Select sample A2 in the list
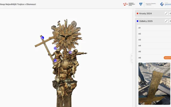 [154, 34]
